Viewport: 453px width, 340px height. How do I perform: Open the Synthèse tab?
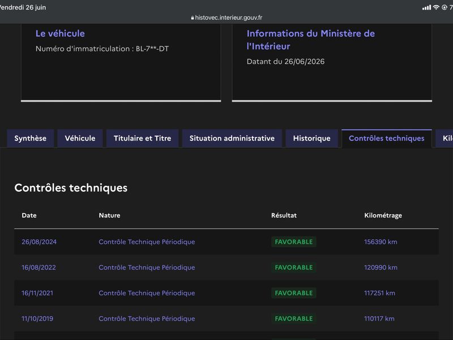[x=31, y=138]
